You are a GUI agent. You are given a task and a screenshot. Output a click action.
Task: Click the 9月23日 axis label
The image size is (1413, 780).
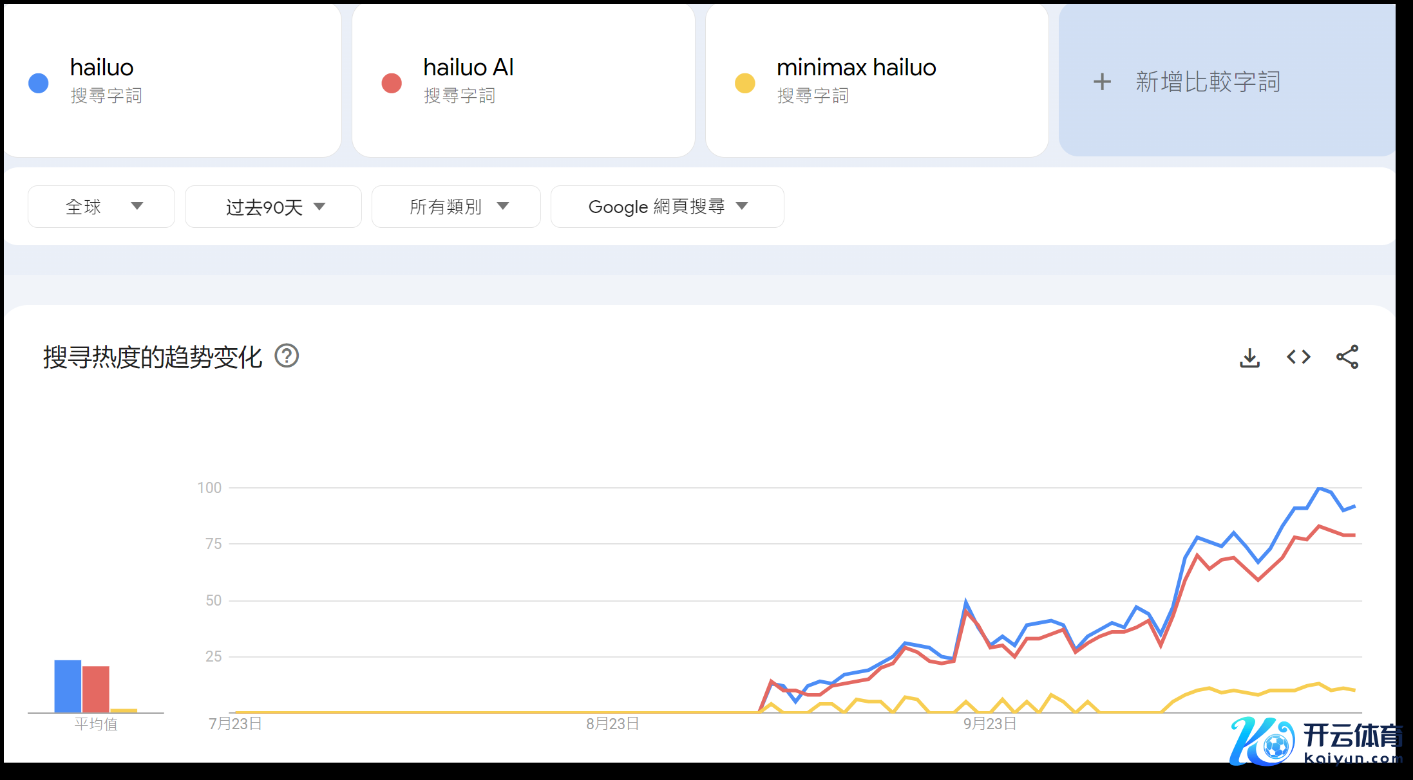(x=990, y=723)
